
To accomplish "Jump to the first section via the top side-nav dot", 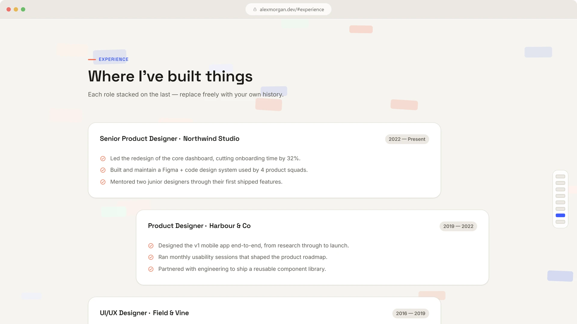I will pyautogui.click(x=560, y=176).
